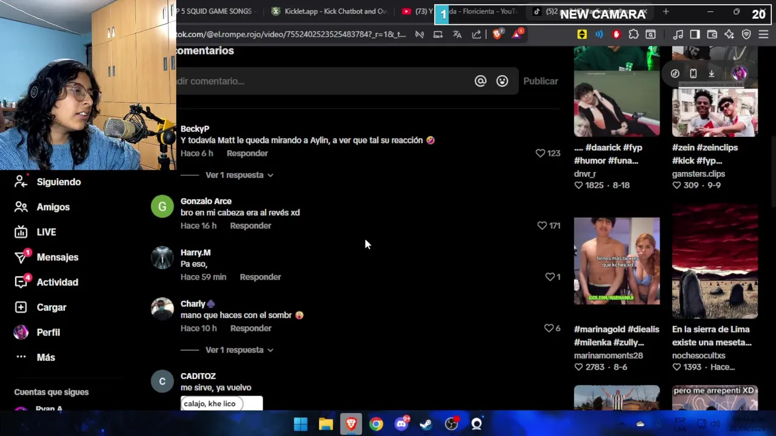Open the #zein #zeinclips video thumbnail
The height and width of the screenshot is (436, 776).
point(715,113)
